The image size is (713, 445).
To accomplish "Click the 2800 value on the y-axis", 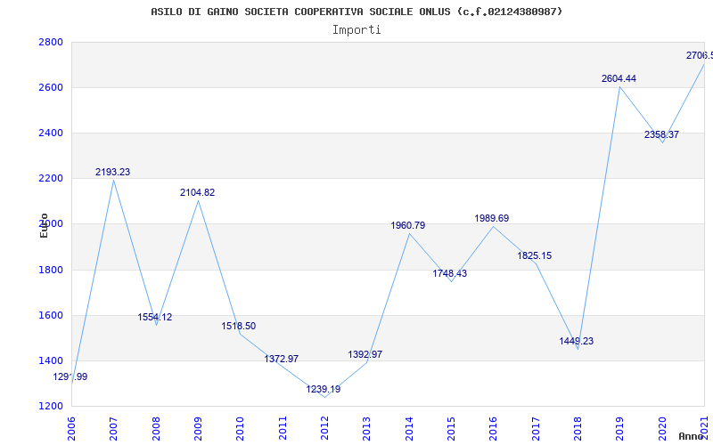I will (50, 42).
